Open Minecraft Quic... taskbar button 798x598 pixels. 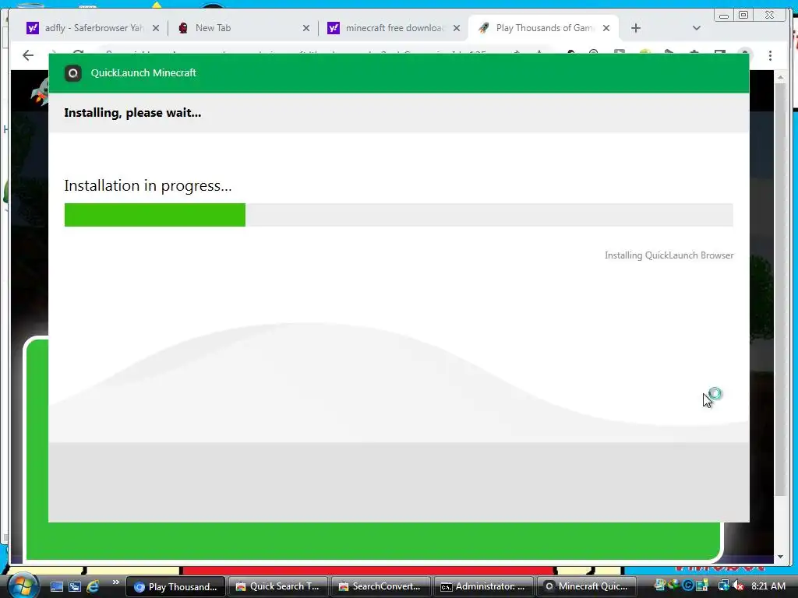586,587
